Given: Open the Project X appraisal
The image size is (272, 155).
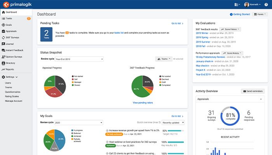Looking at the screenshot, I should [201, 70].
